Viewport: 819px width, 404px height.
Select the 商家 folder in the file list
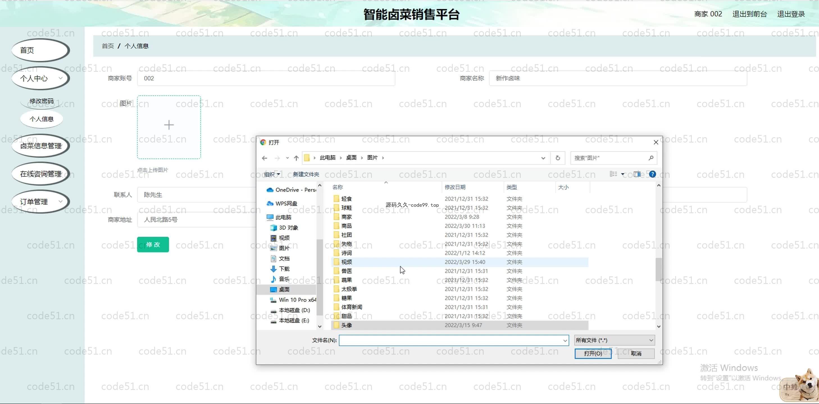click(x=460, y=217)
